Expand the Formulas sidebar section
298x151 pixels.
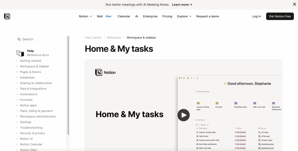point(17,100)
